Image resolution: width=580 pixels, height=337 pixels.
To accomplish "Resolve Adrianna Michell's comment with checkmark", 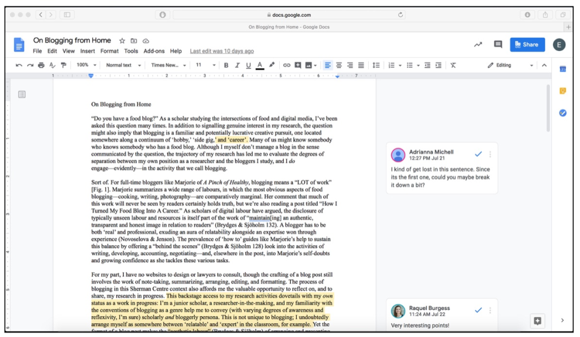I will coord(479,154).
